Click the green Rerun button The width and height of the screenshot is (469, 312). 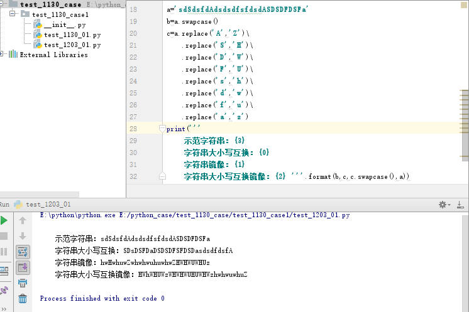(4, 220)
